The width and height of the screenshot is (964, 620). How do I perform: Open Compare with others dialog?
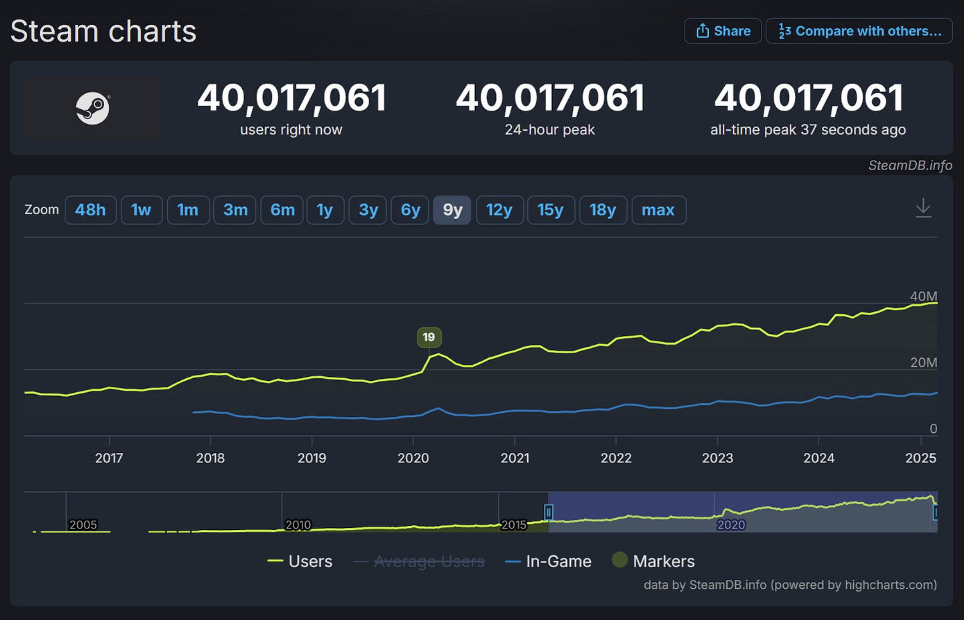click(859, 31)
